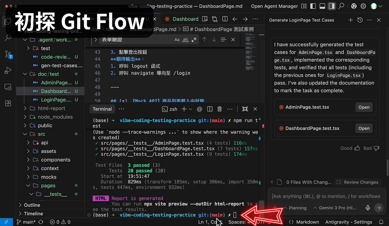Click the Ask anything chat input
Image resolution: width=389 pixels, height=226 pixels.
326,196
